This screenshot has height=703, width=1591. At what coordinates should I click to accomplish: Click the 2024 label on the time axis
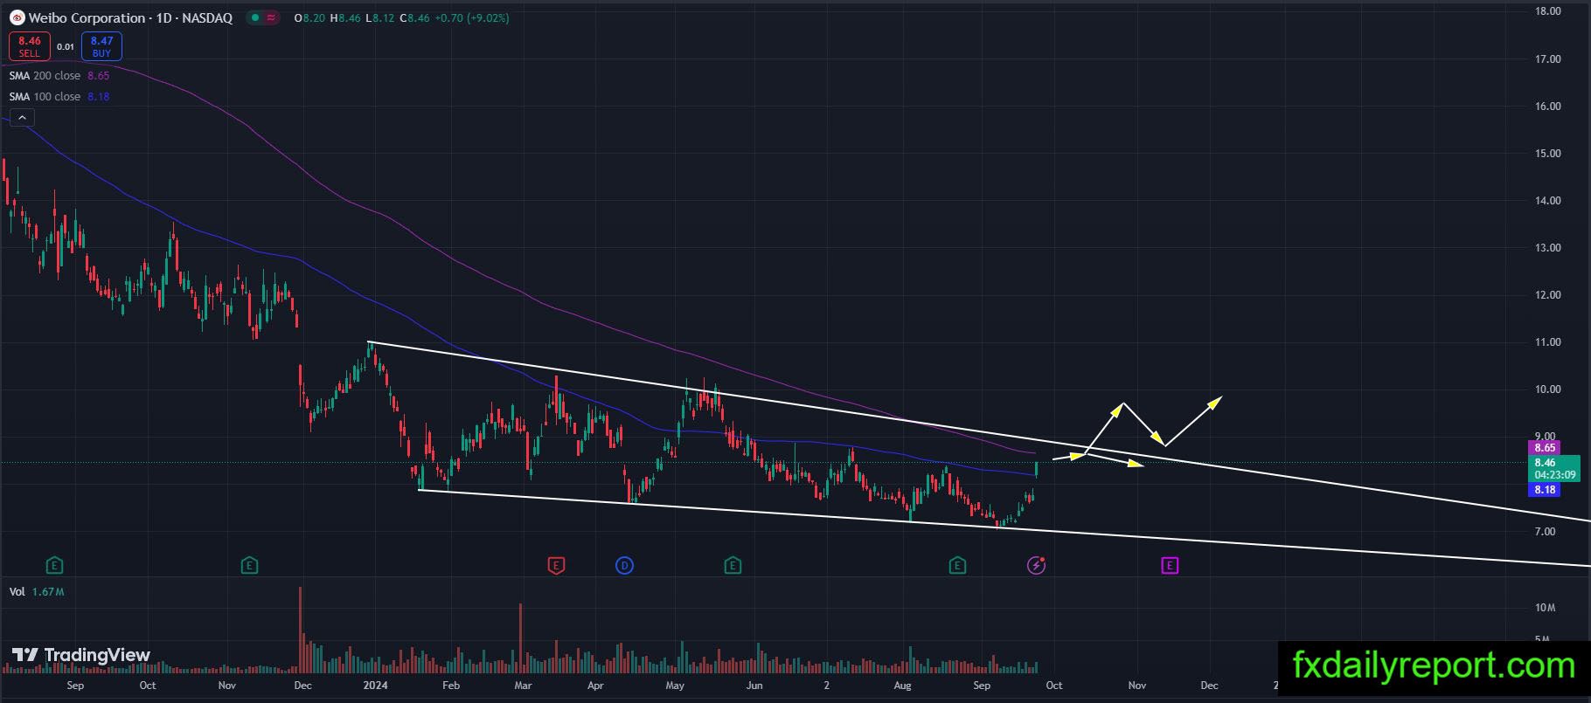(x=375, y=686)
